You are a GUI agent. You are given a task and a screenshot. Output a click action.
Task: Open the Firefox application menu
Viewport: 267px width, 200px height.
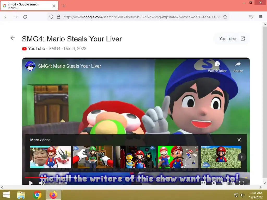pyautogui.click(x=260, y=17)
